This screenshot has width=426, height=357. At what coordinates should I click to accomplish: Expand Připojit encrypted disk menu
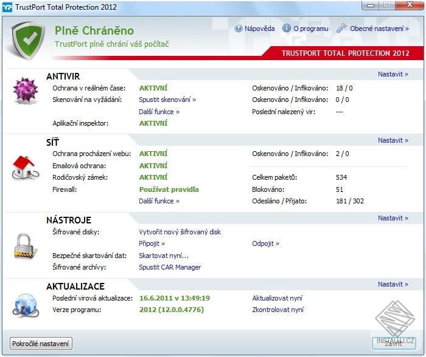(152, 243)
